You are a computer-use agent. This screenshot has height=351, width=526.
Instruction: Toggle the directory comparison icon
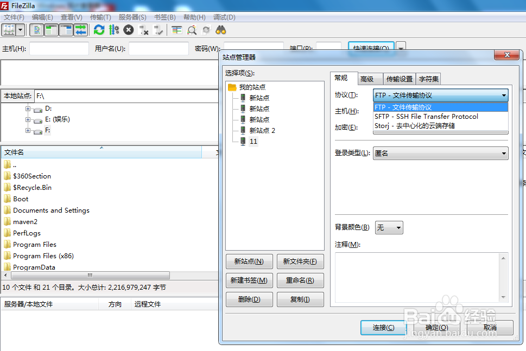192,30
